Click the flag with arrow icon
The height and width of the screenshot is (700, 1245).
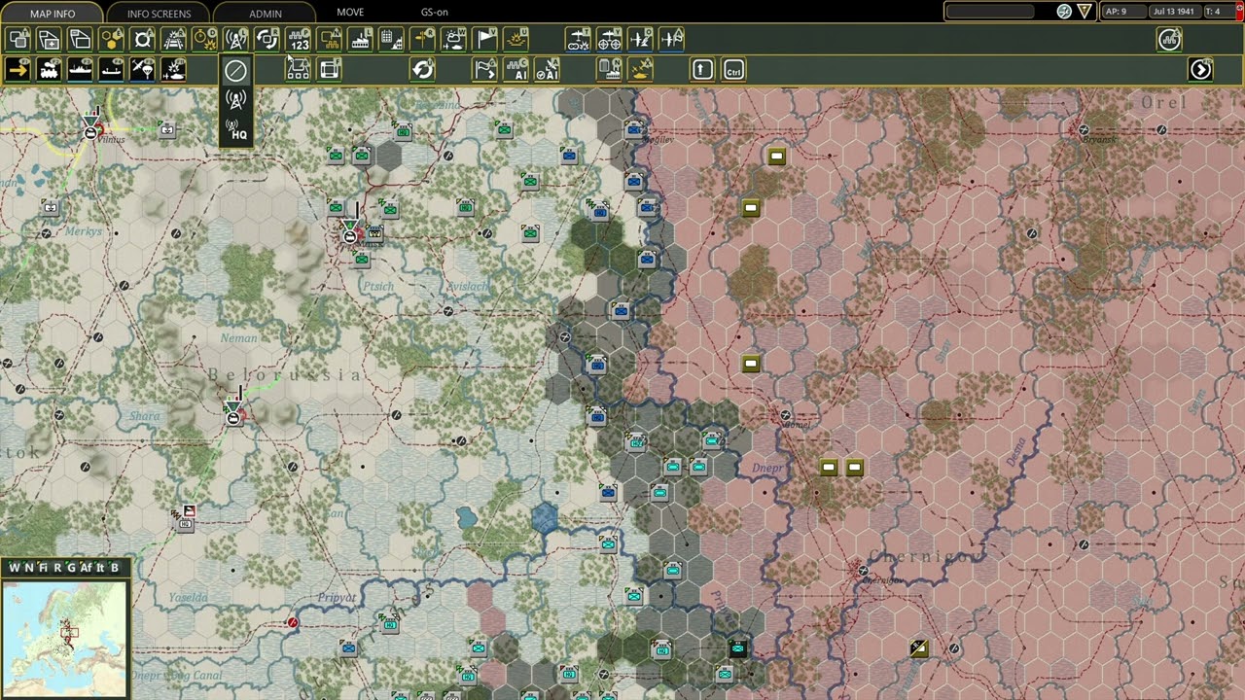click(485, 69)
